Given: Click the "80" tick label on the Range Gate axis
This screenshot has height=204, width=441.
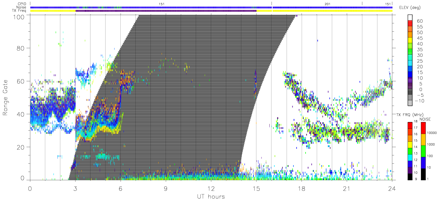Looking at the screenshot, I should pyautogui.click(x=21, y=48).
